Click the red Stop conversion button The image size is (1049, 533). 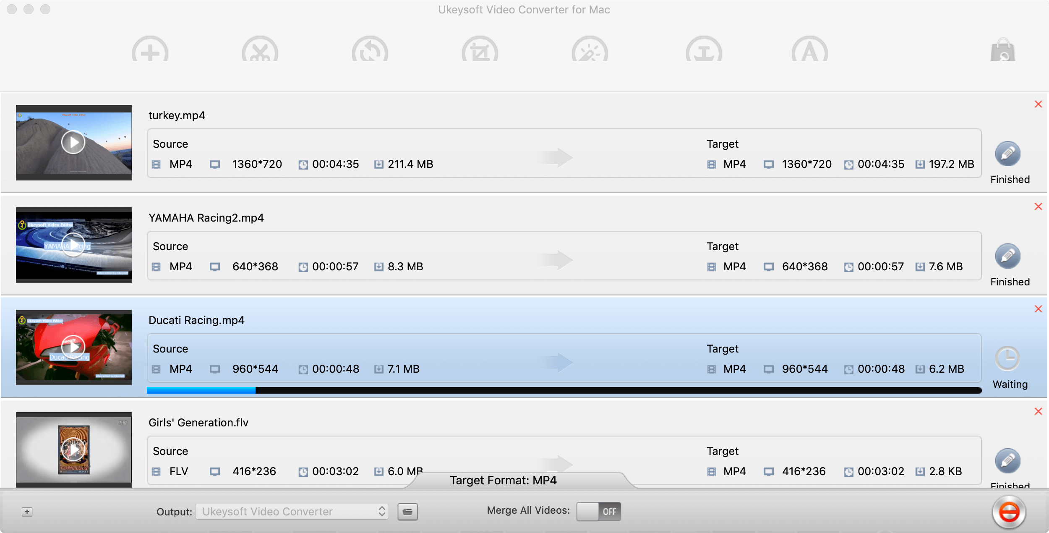1009,511
